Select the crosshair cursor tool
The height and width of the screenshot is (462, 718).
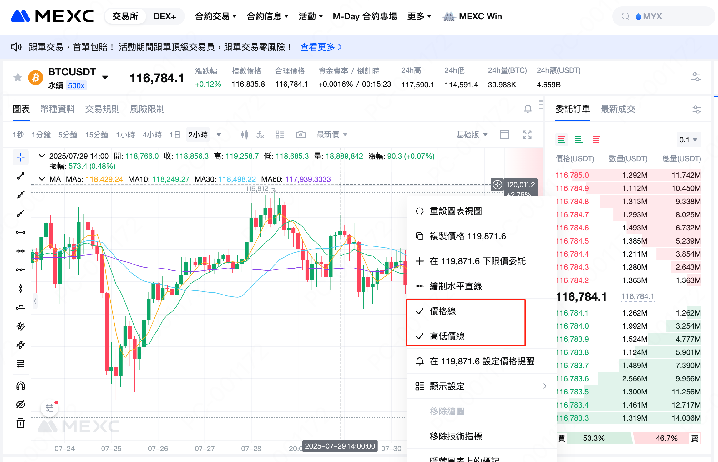pos(21,157)
